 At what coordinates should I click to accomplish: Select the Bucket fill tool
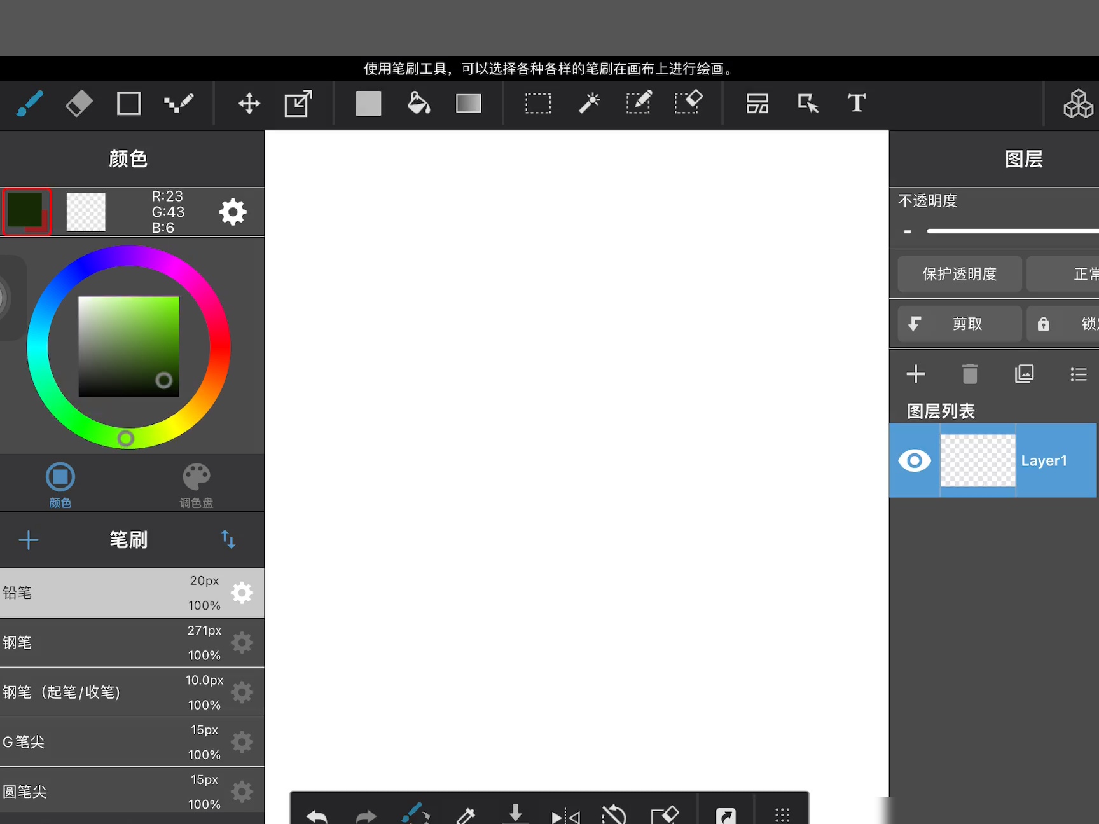pyautogui.click(x=418, y=104)
